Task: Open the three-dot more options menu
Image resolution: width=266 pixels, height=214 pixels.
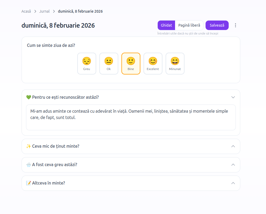Action: (x=235, y=25)
